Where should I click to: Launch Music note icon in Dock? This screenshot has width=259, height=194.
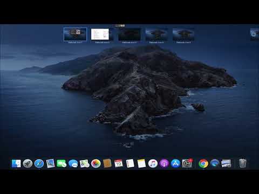tap(153, 163)
